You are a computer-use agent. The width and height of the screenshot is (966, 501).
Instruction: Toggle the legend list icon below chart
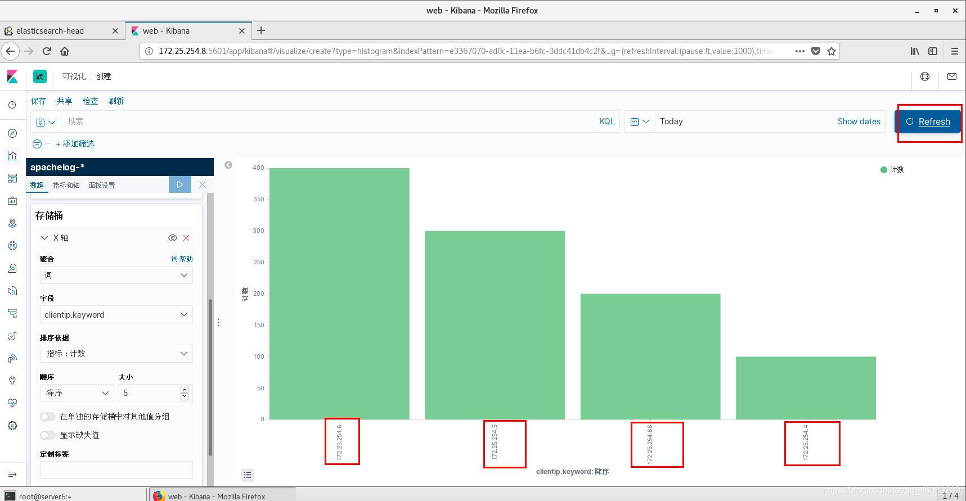(248, 475)
